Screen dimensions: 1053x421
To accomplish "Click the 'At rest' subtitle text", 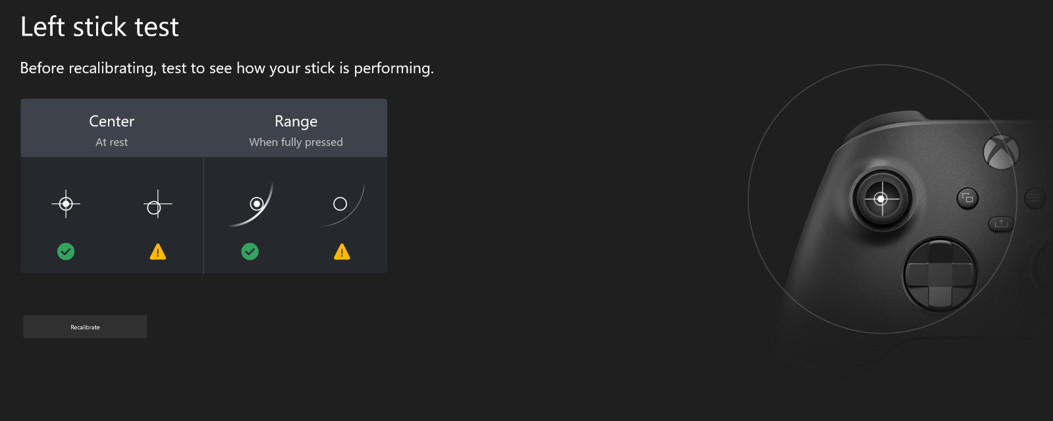I will pyautogui.click(x=112, y=142).
